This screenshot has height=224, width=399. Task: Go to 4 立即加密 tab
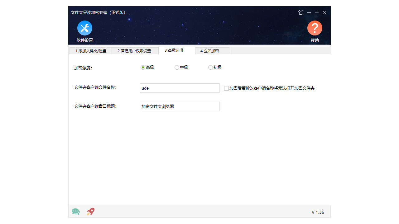[x=213, y=51]
